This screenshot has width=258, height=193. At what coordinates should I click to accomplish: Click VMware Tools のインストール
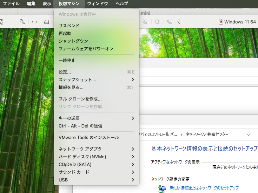point(89,137)
